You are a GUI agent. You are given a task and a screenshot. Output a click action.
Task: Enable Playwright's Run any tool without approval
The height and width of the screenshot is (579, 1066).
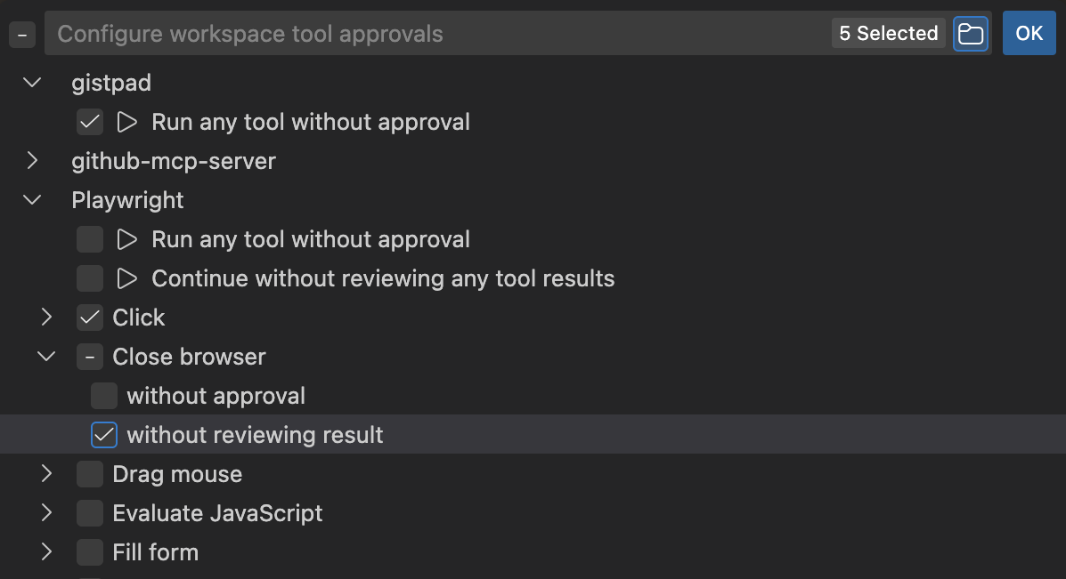(x=89, y=238)
